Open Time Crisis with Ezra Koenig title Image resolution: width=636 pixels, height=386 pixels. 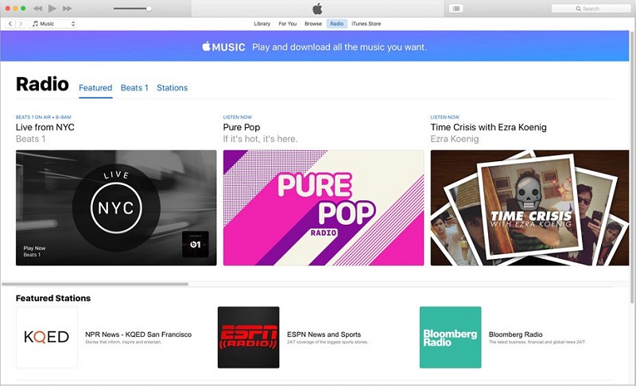[x=488, y=127]
